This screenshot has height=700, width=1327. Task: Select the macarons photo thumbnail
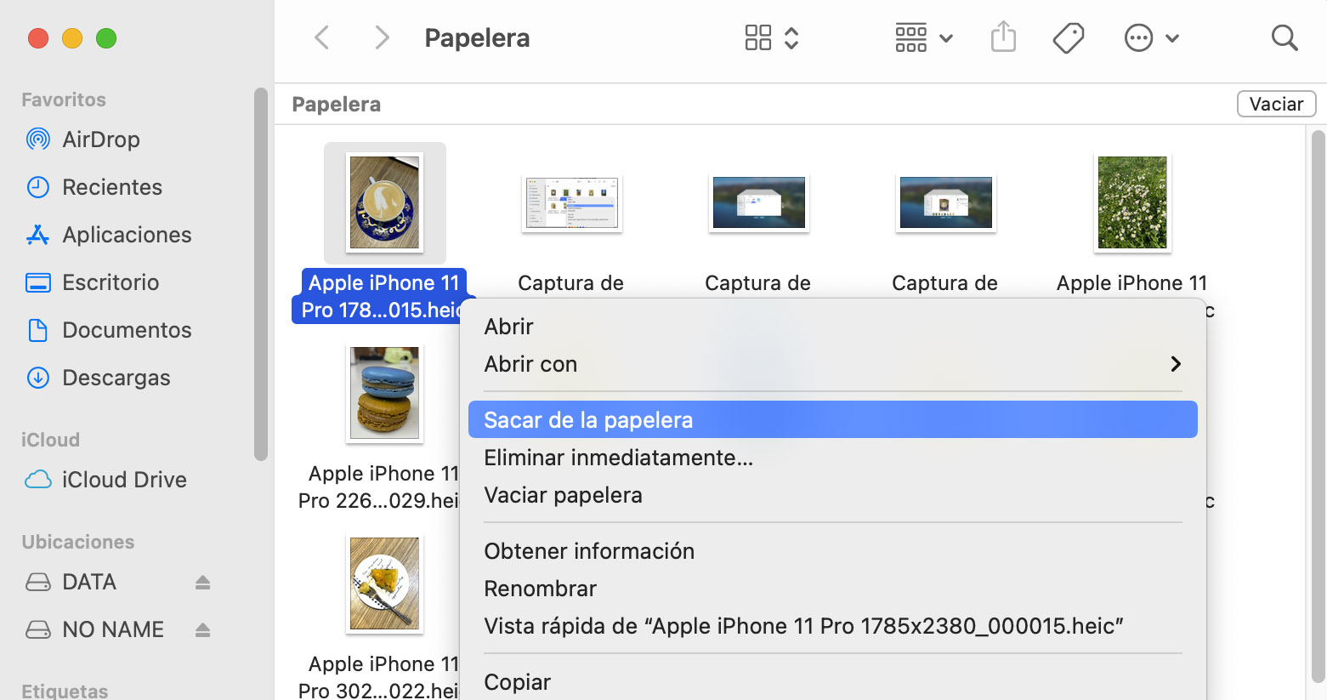384,393
